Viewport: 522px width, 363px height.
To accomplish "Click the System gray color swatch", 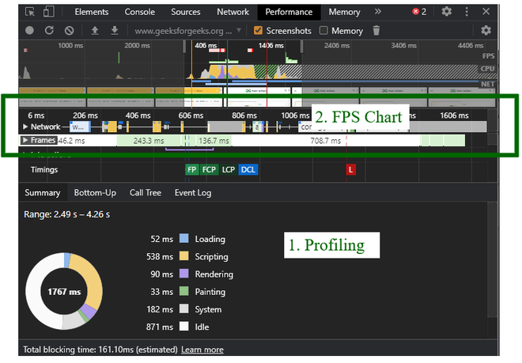I will tap(184, 309).
